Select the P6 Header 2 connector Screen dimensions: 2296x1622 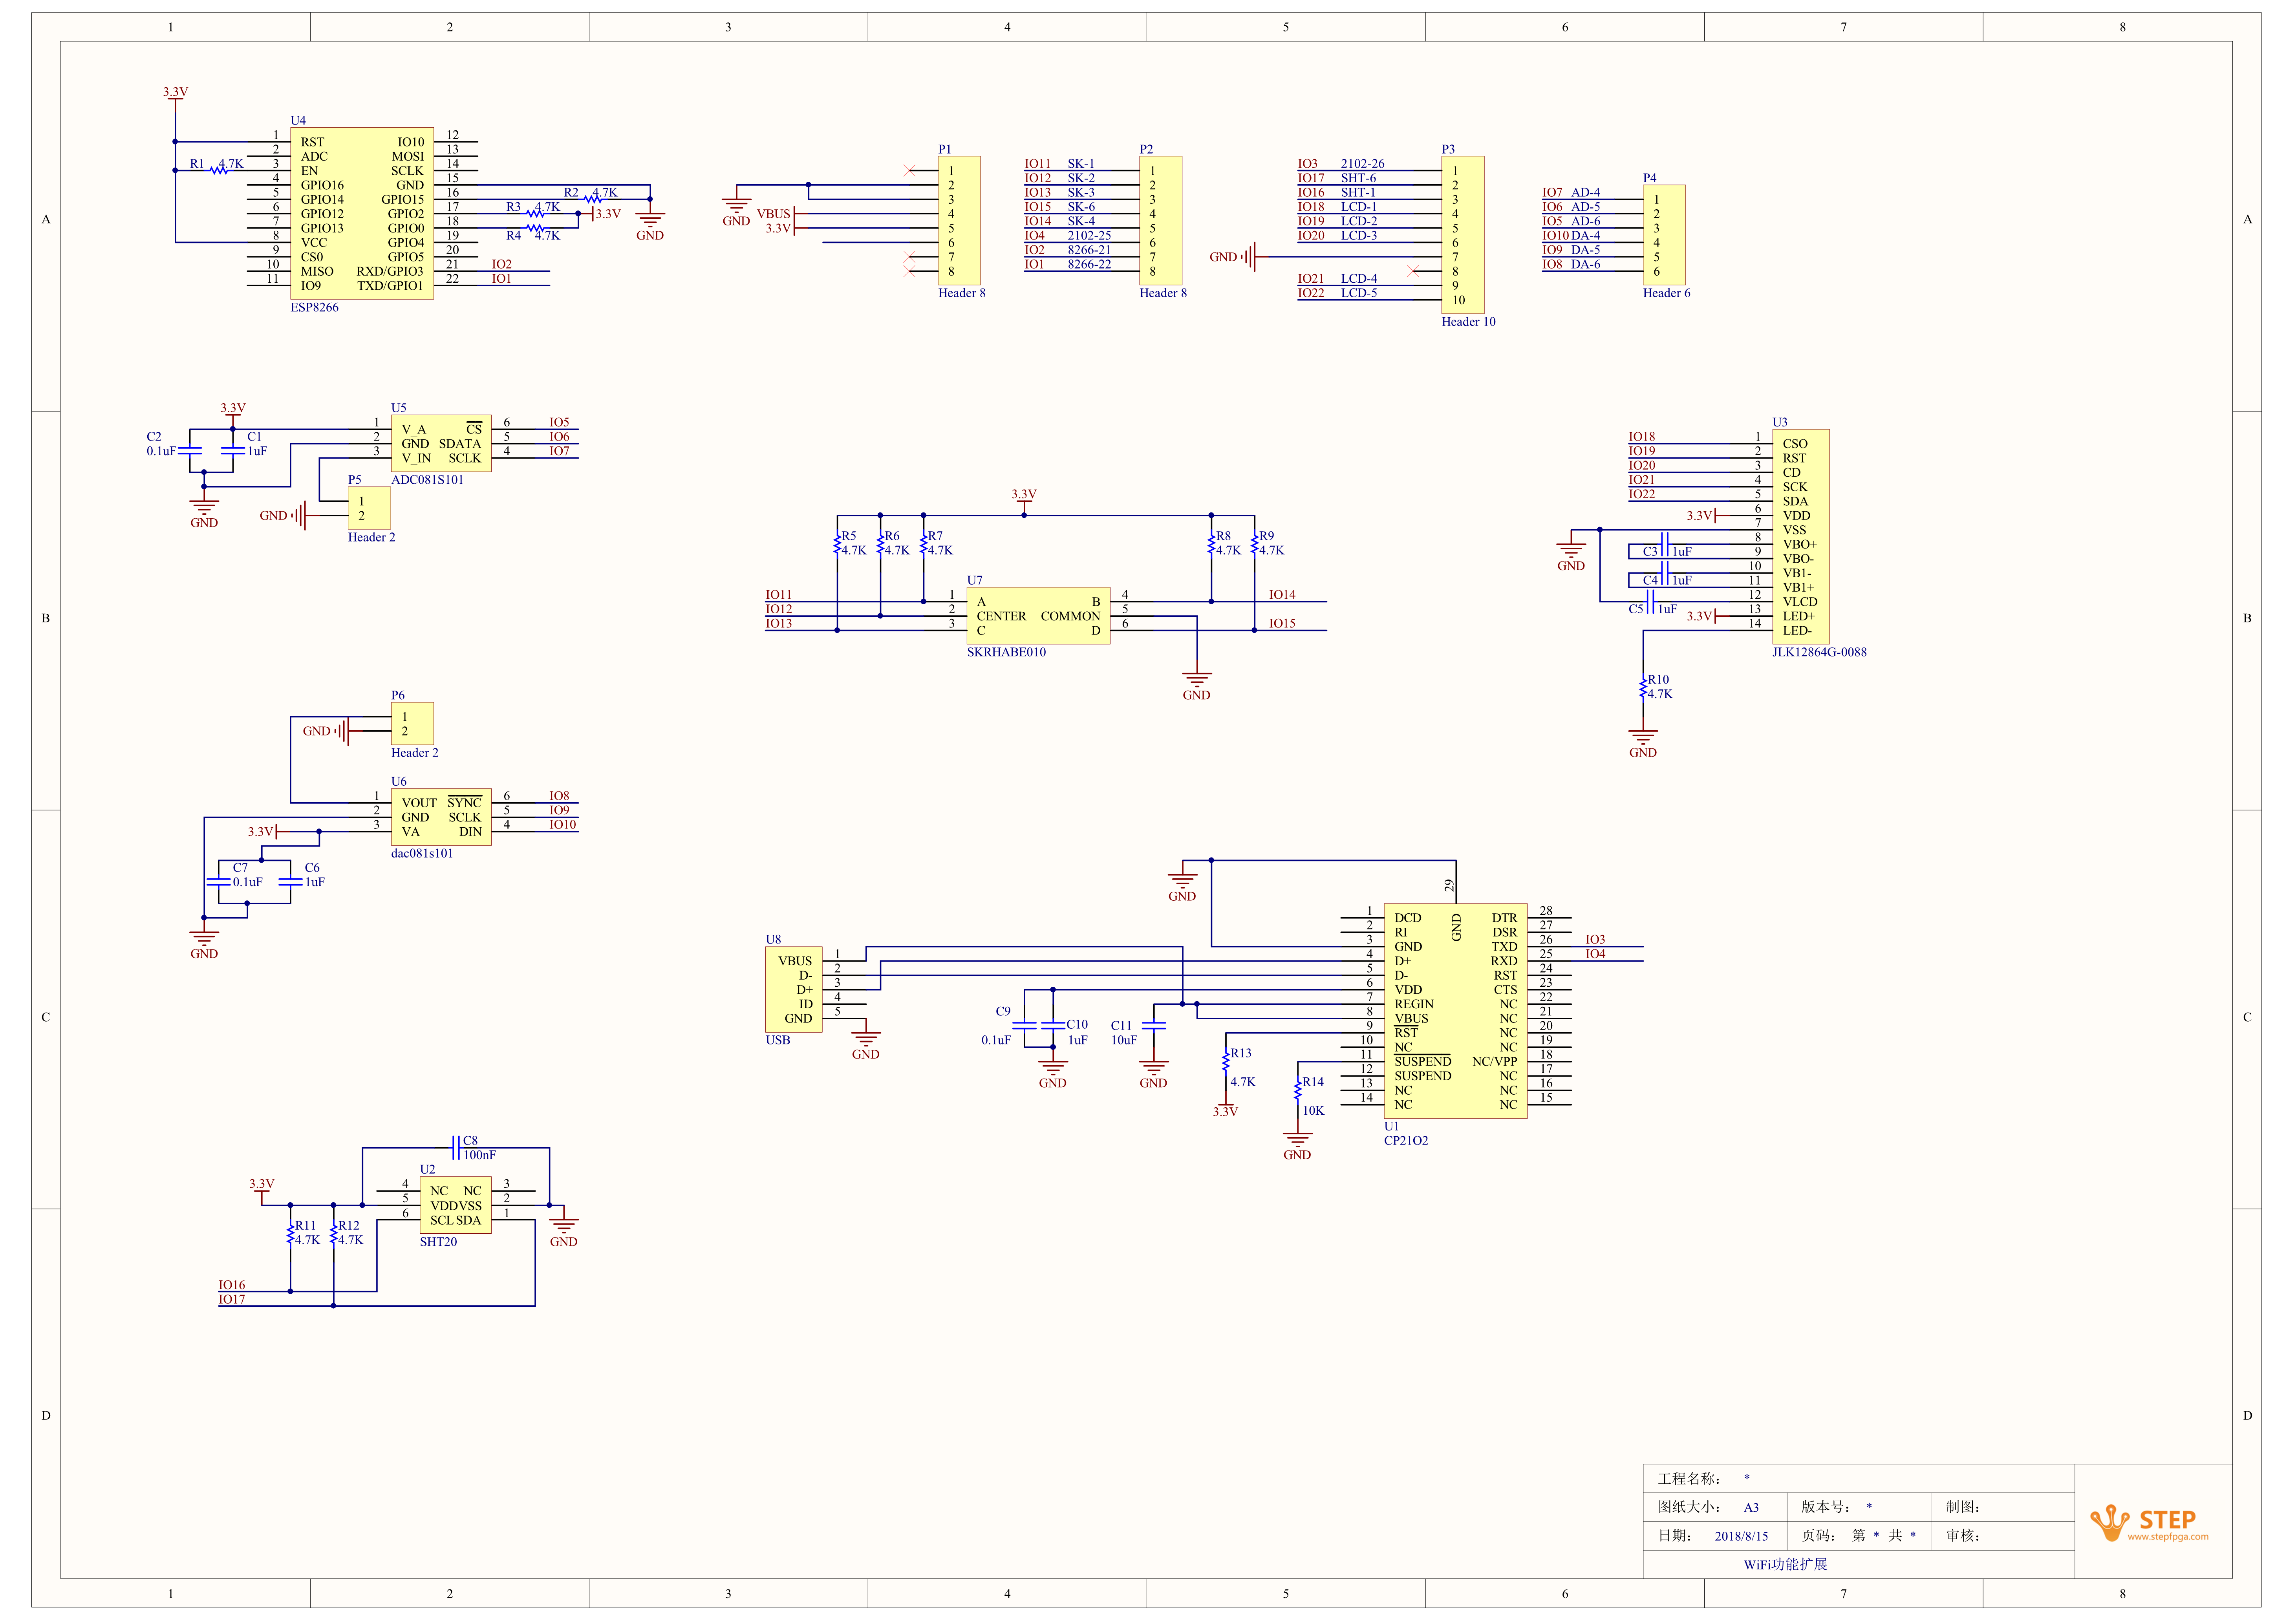click(x=412, y=724)
